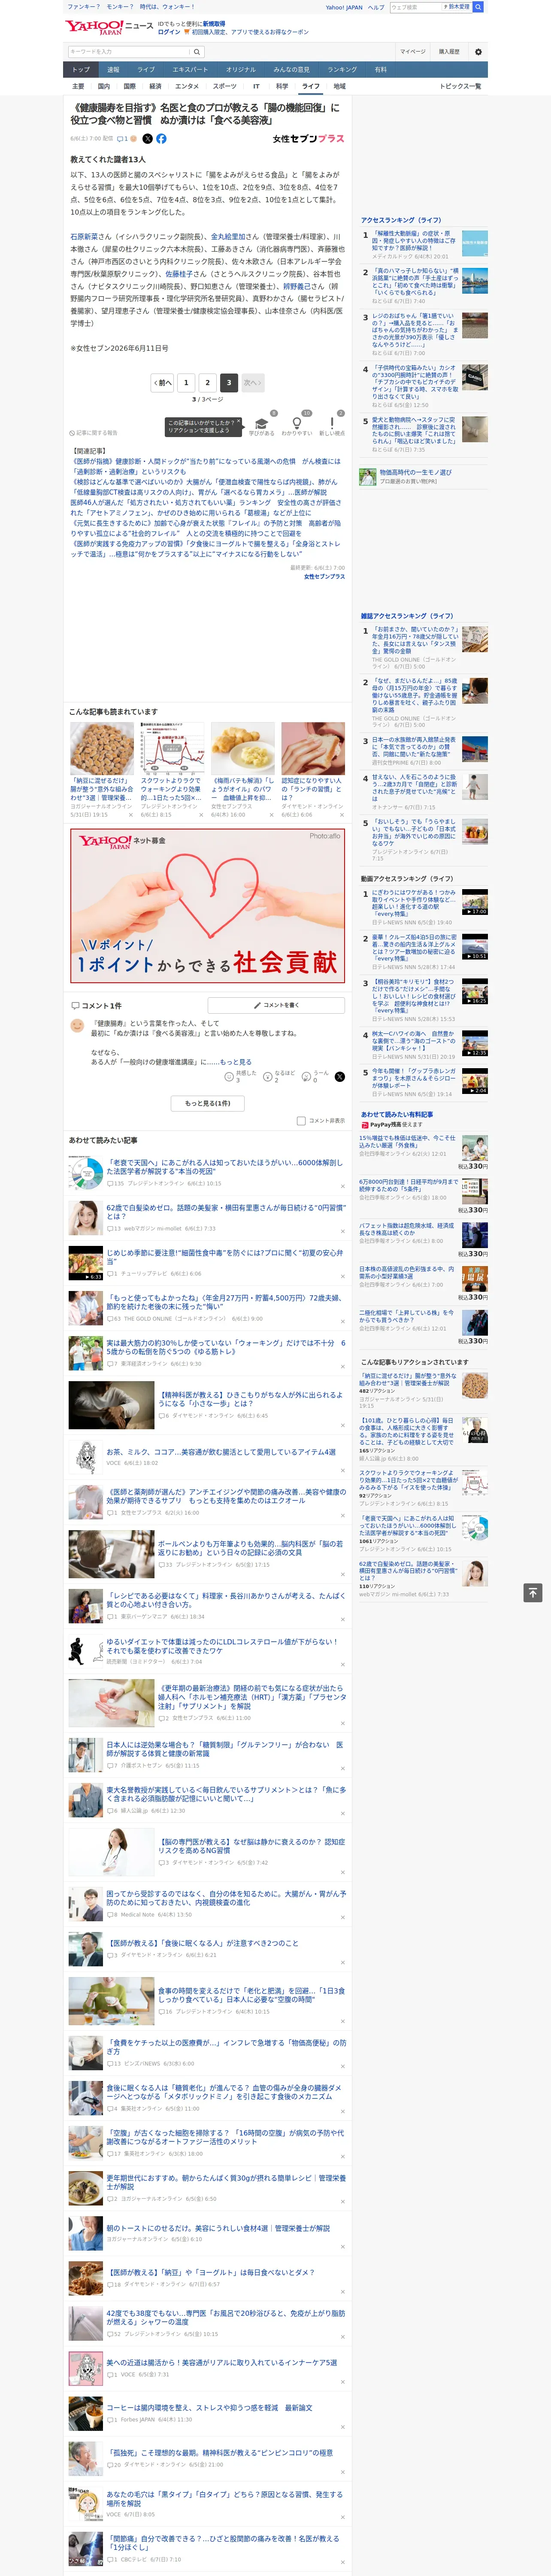Open the スクワットよりラクで chart article thumbnail
Image resolution: width=551 pixels, height=2576 pixels.
point(172,748)
